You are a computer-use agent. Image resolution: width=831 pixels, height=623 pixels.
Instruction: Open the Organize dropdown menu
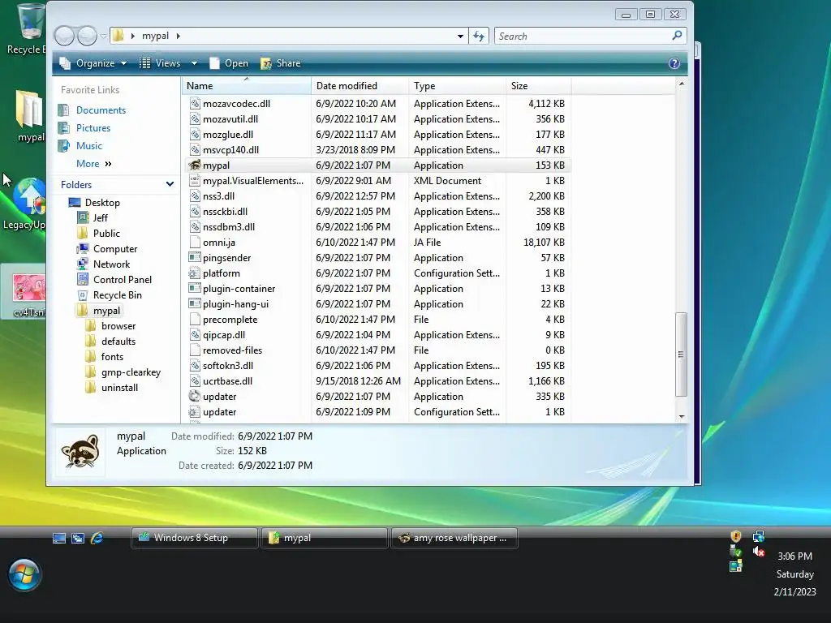pyautogui.click(x=93, y=63)
